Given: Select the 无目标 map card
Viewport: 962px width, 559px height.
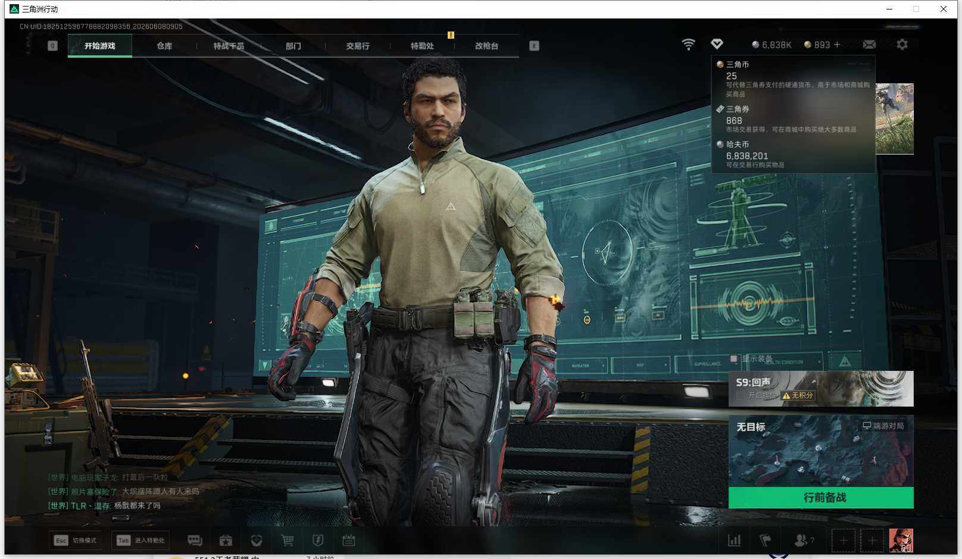Looking at the screenshot, I should point(821,451).
